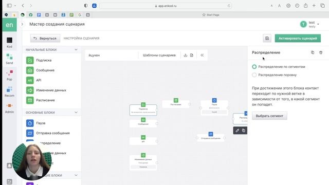The height and width of the screenshot is (185, 329).
Task: Open the Send module
Action: (x=9, y=59)
